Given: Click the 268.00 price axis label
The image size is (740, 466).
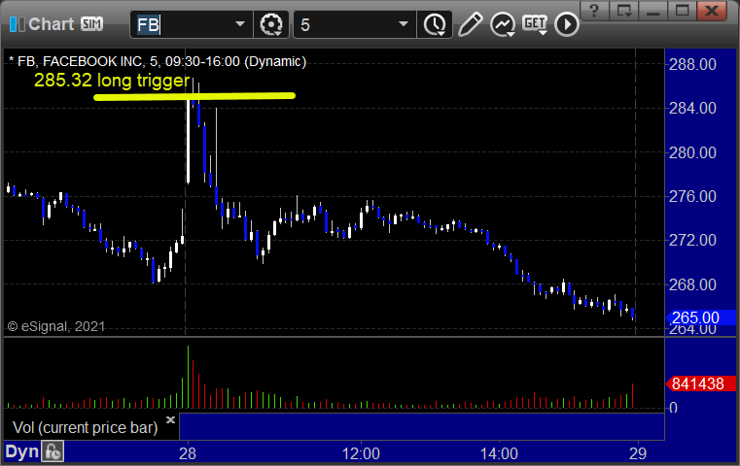Looking at the screenshot, I should (x=692, y=284).
